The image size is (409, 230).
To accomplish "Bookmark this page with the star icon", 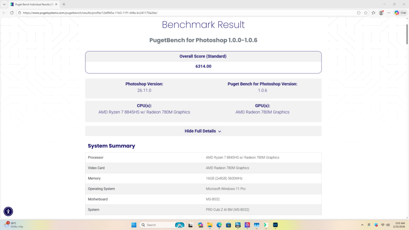I will pyautogui.click(x=365, y=13).
